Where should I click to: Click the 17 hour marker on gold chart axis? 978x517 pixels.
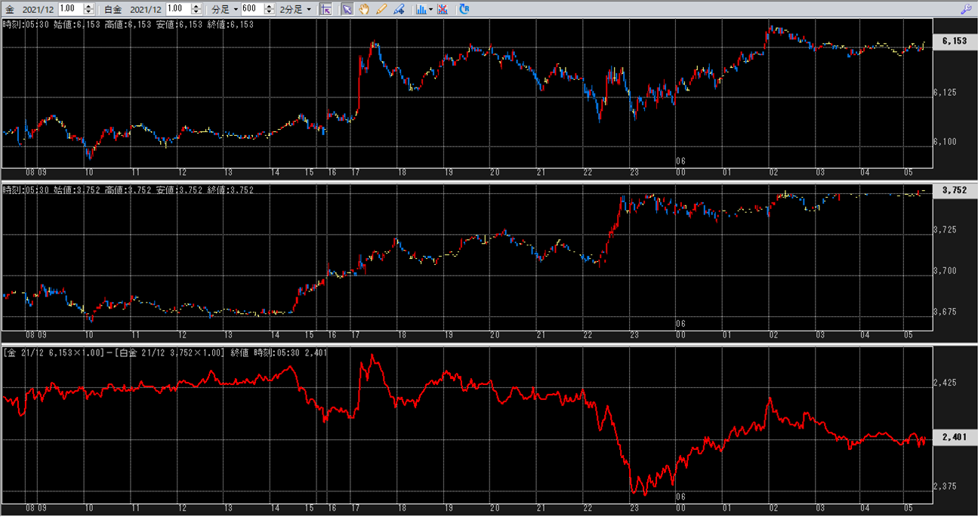355,173
